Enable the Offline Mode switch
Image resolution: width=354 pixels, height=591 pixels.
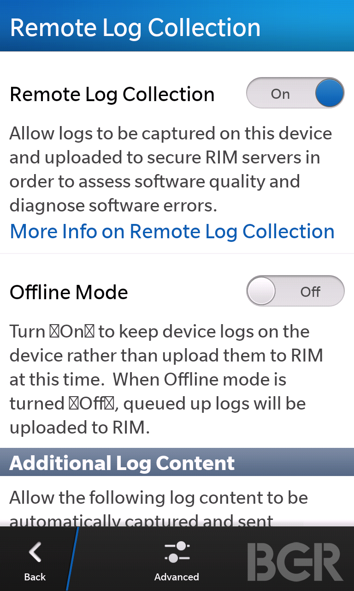(295, 291)
